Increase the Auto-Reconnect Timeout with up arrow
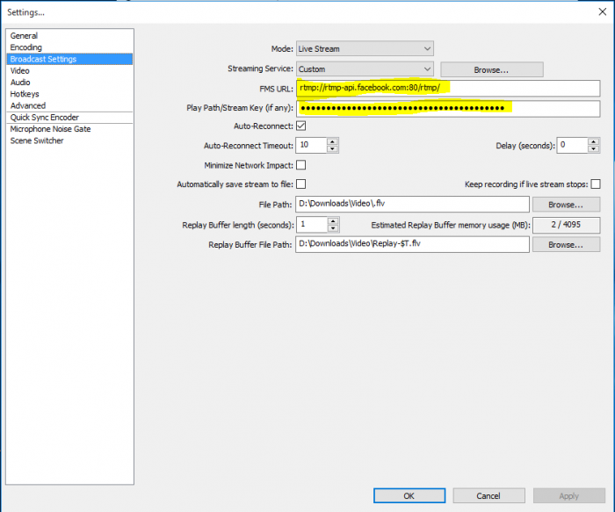The width and height of the screenshot is (615, 512). point(333,141)
